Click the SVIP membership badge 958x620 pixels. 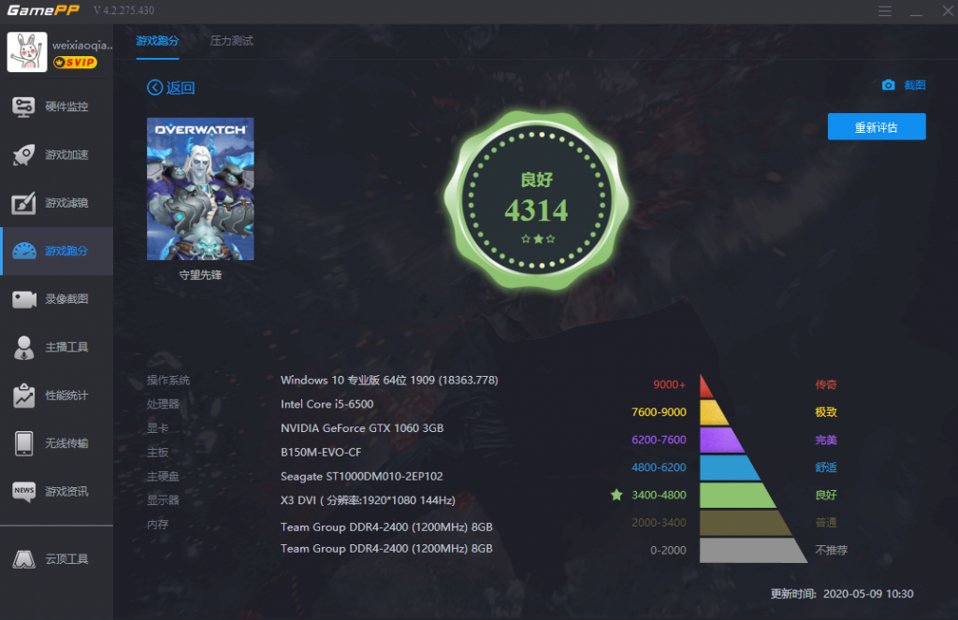75,63
